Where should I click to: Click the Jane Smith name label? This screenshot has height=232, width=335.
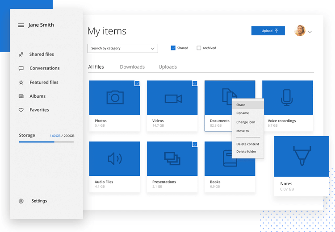[41, 25]
